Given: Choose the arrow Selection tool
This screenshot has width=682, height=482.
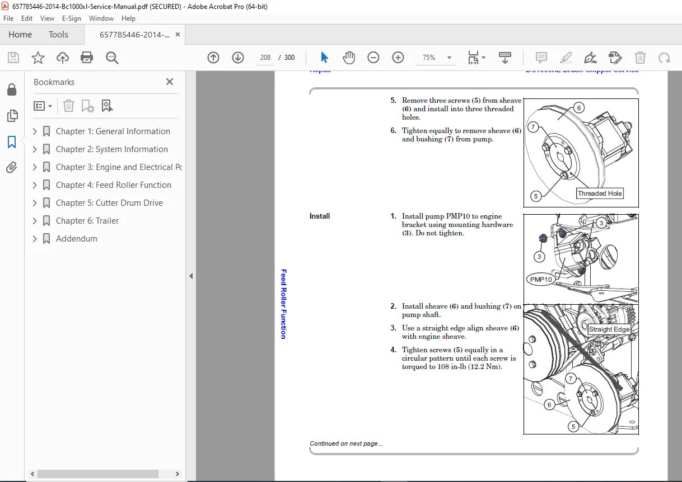Looking at the screenshot, I should 325,58.
